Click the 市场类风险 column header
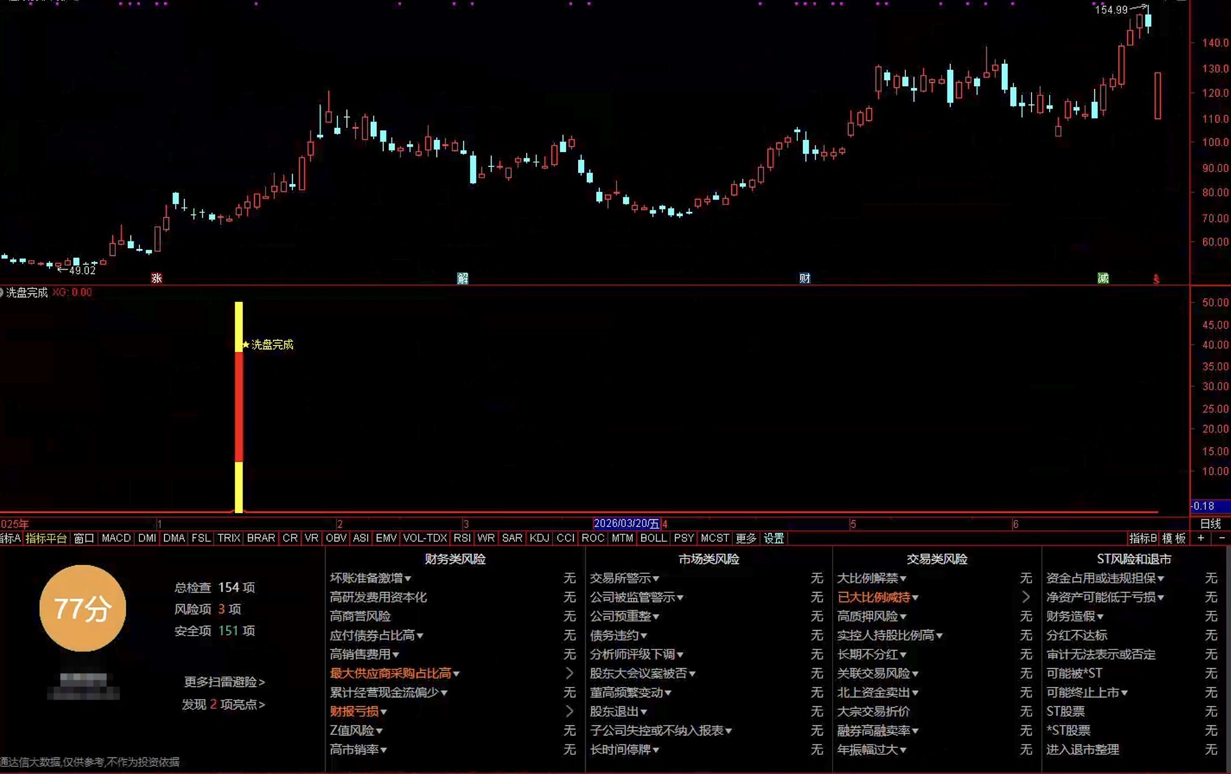The height and width of the screenshot is (774, 1231). pyautogui.click(x=709, y=559)
